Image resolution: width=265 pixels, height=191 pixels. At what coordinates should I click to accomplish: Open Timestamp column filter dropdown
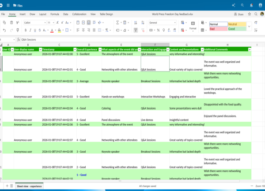click(x=75, y=49)
